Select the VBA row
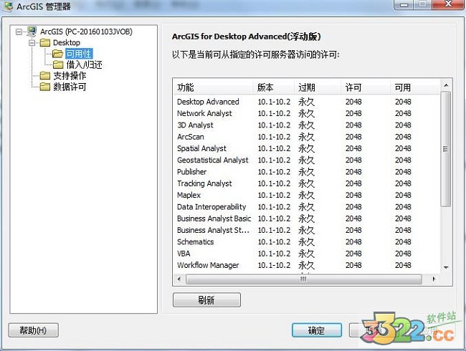This screenshot has height=351, width=466. (306, 254)
